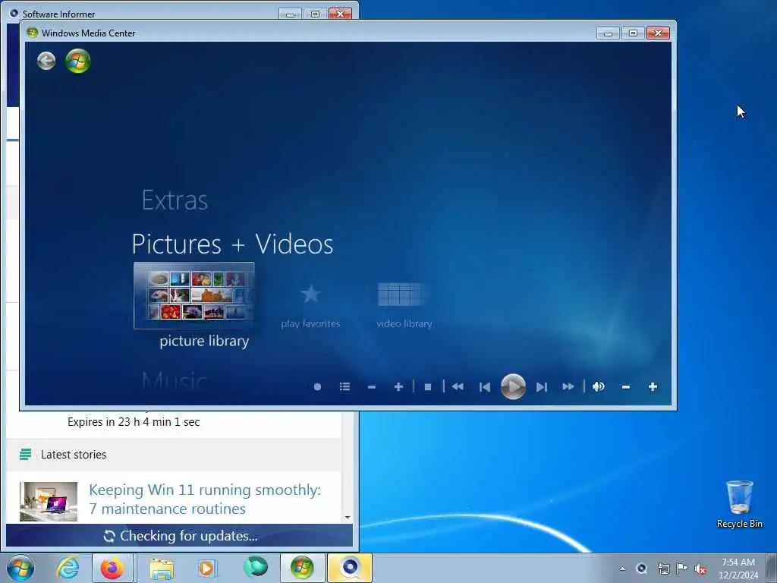Click the green round app icon on taskbar
Screen dimensions: 777x583
[255, 567]
